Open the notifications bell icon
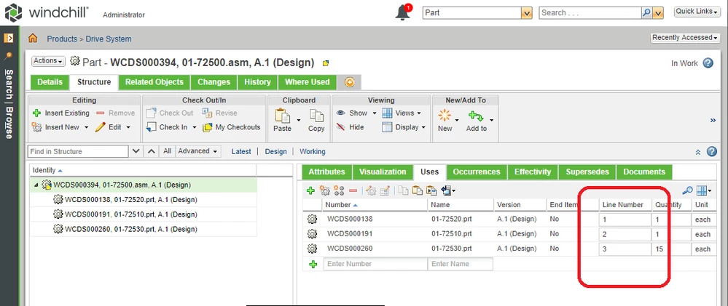The image size is (728, 306). point(403,12)
